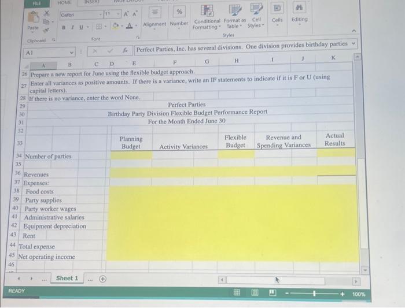Open the Clipboard dialog launcher

(53, 40)
